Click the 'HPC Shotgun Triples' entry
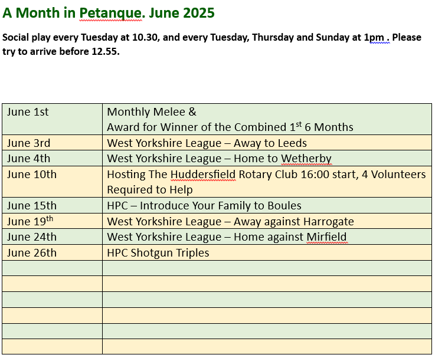 click(x=158, y=253)
